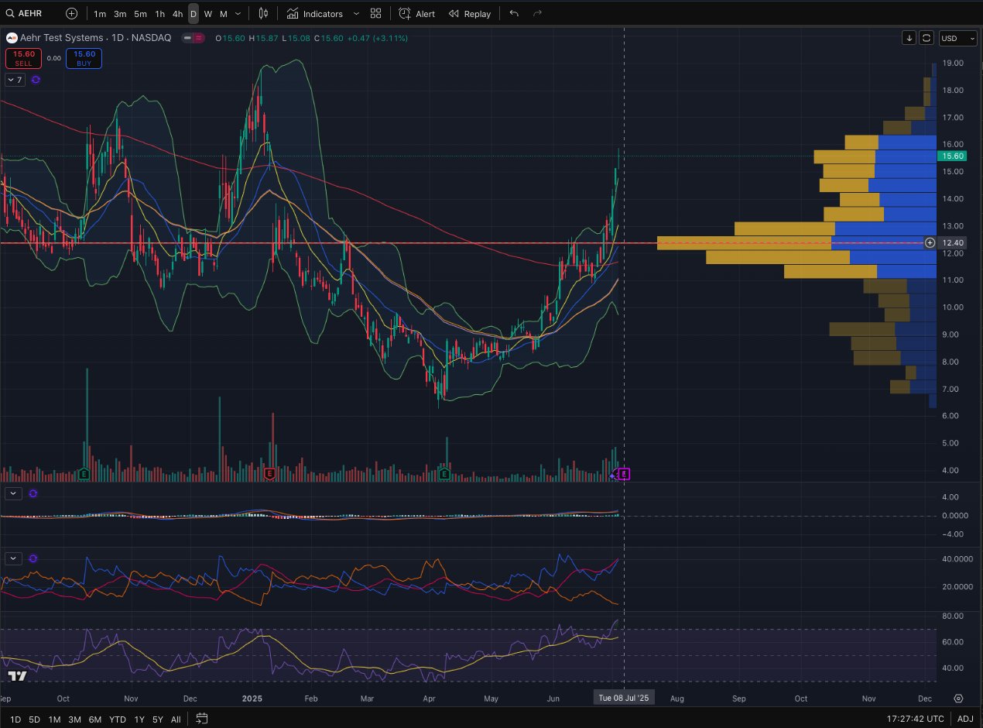Click the down-arrow icon left of USD
Screen dimensions: 983x728
click(909, 38)
